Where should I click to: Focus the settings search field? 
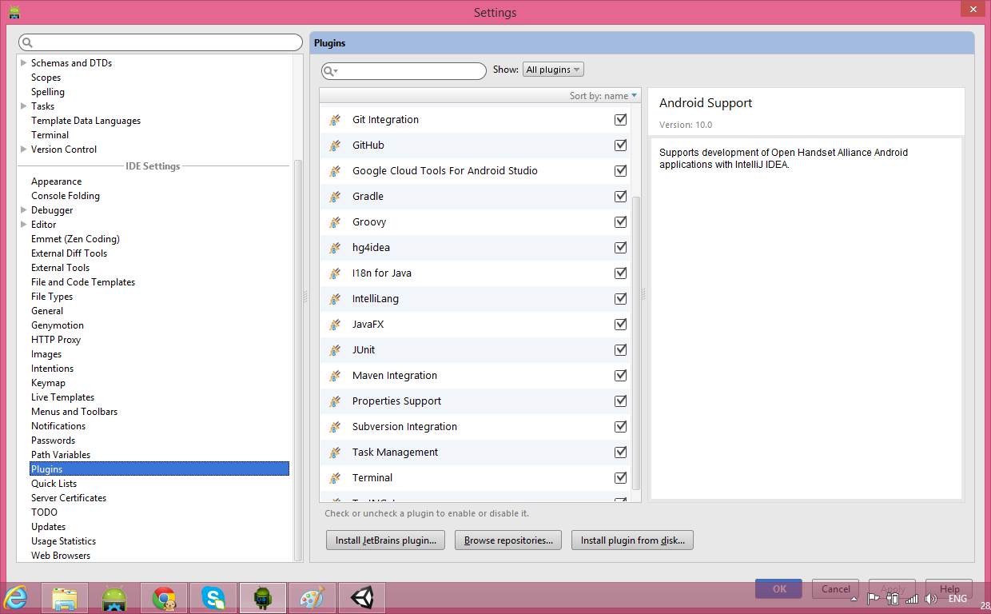coord(161,42)
